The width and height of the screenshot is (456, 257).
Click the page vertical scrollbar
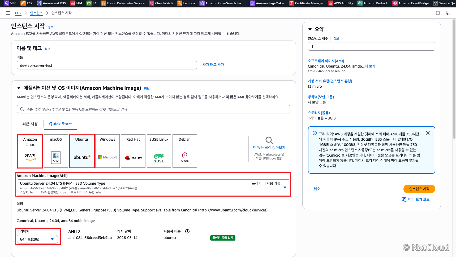coord(454,79)
